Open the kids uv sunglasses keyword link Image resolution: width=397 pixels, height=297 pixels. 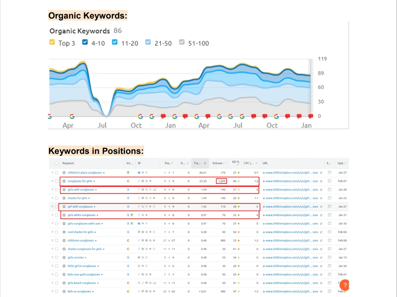tap(79, 291)
